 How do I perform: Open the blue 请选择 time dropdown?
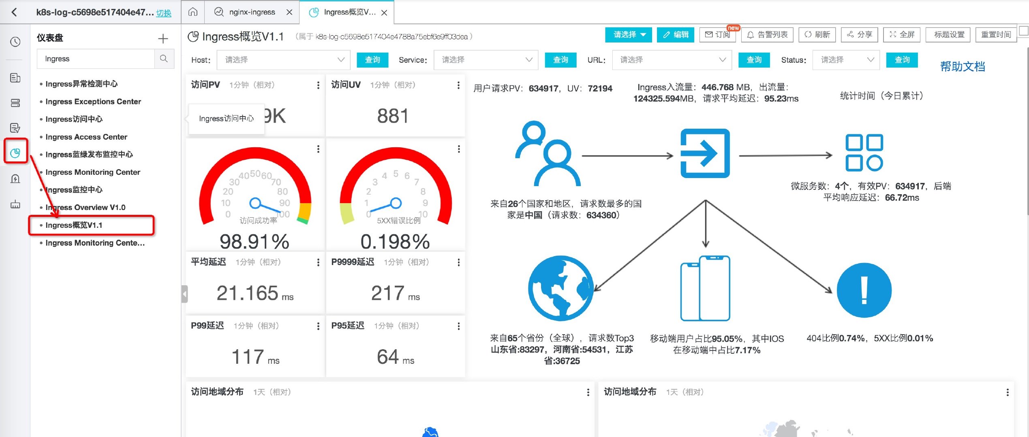[628, 35]
